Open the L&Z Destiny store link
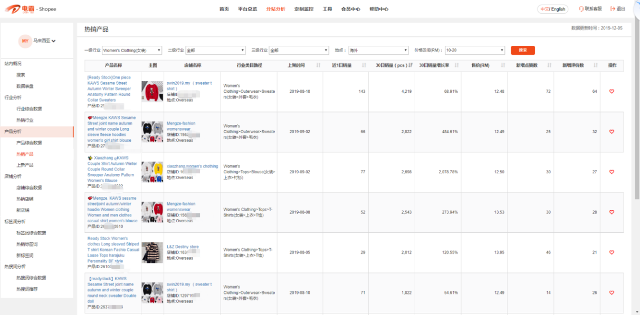This screenshot has width=640, height=315. coord(183,247)
